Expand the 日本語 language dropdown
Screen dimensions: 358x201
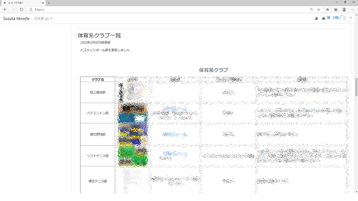(43, 18)
